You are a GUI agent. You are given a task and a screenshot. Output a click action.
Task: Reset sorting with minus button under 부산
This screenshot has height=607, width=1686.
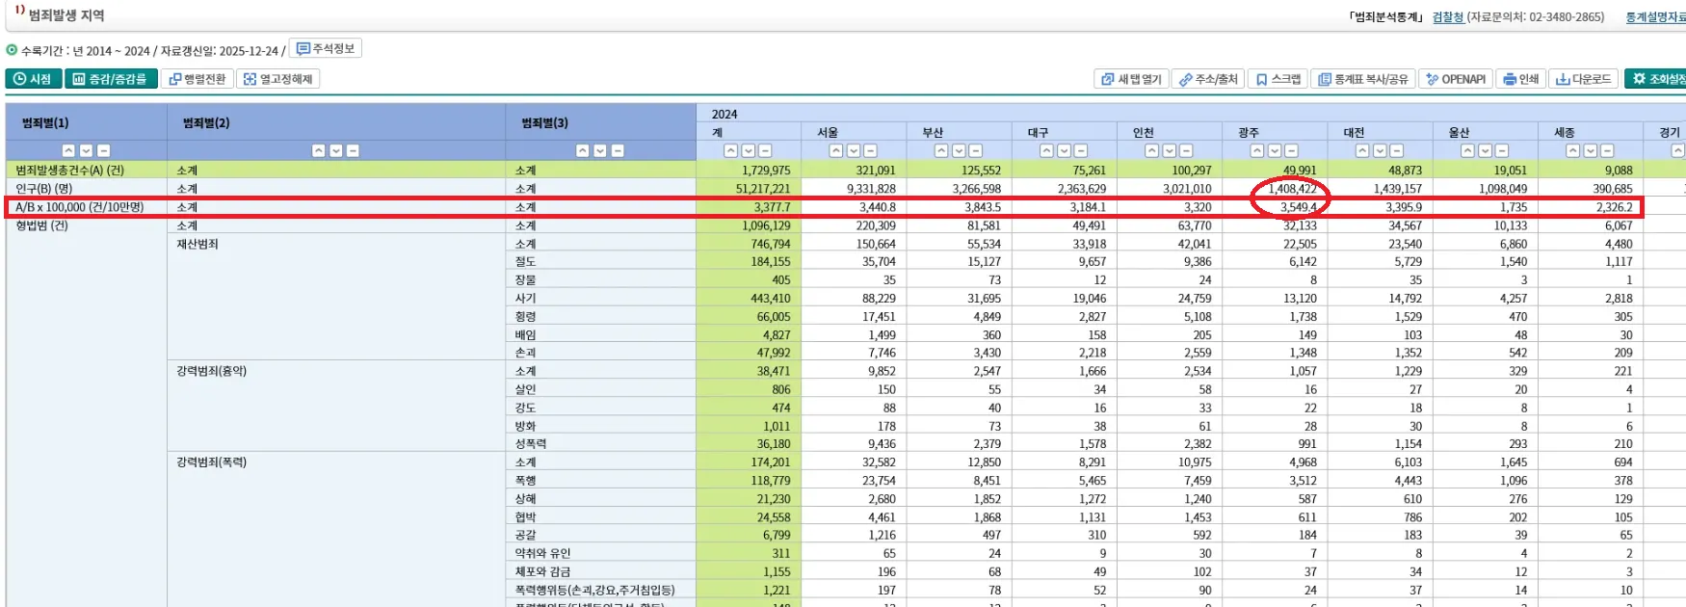[x=976, y=151]
